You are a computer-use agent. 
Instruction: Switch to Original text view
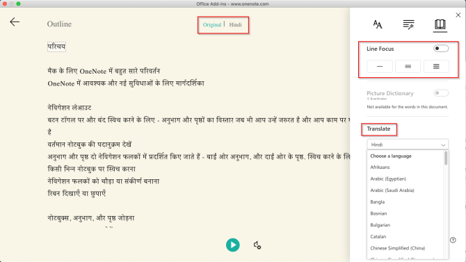[212, 24]
